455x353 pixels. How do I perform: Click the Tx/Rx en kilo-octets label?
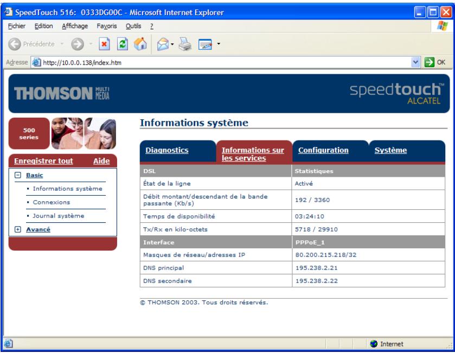[x=175, y=229]
